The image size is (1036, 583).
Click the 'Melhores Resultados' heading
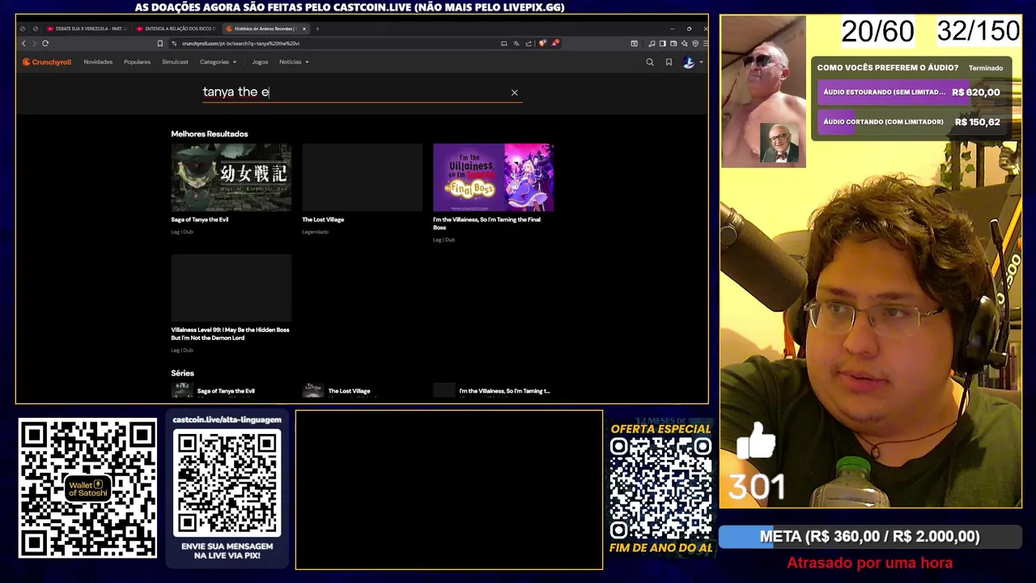tap(210, 134)
